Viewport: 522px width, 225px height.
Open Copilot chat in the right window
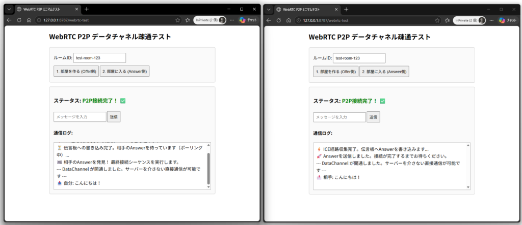click(x=508, y=20)
